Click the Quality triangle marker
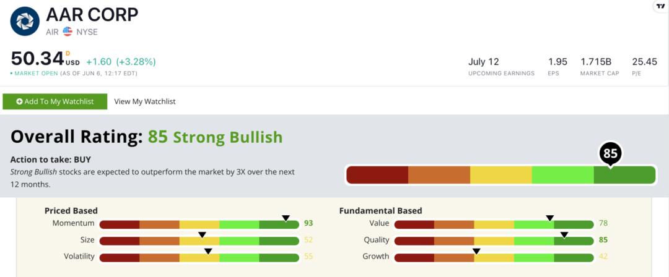 (564, 234)
